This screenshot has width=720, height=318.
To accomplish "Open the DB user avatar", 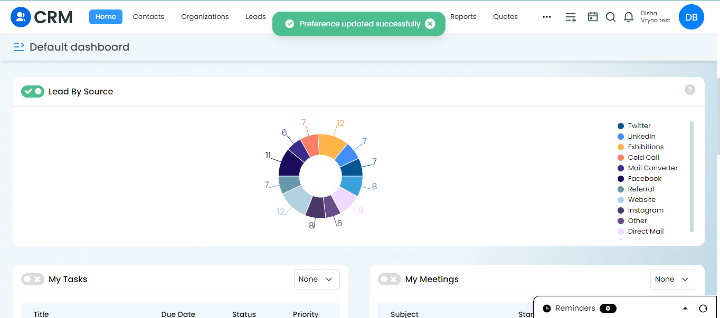I will [x=691, y=17].
